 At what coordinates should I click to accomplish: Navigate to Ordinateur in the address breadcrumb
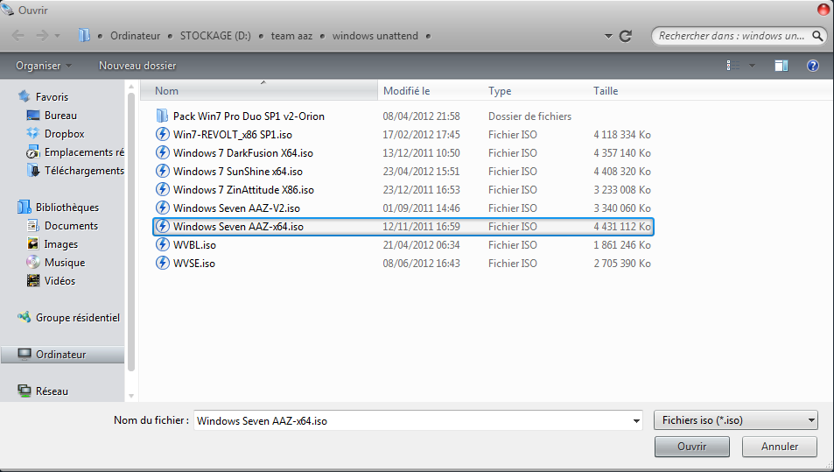[135, 36]
